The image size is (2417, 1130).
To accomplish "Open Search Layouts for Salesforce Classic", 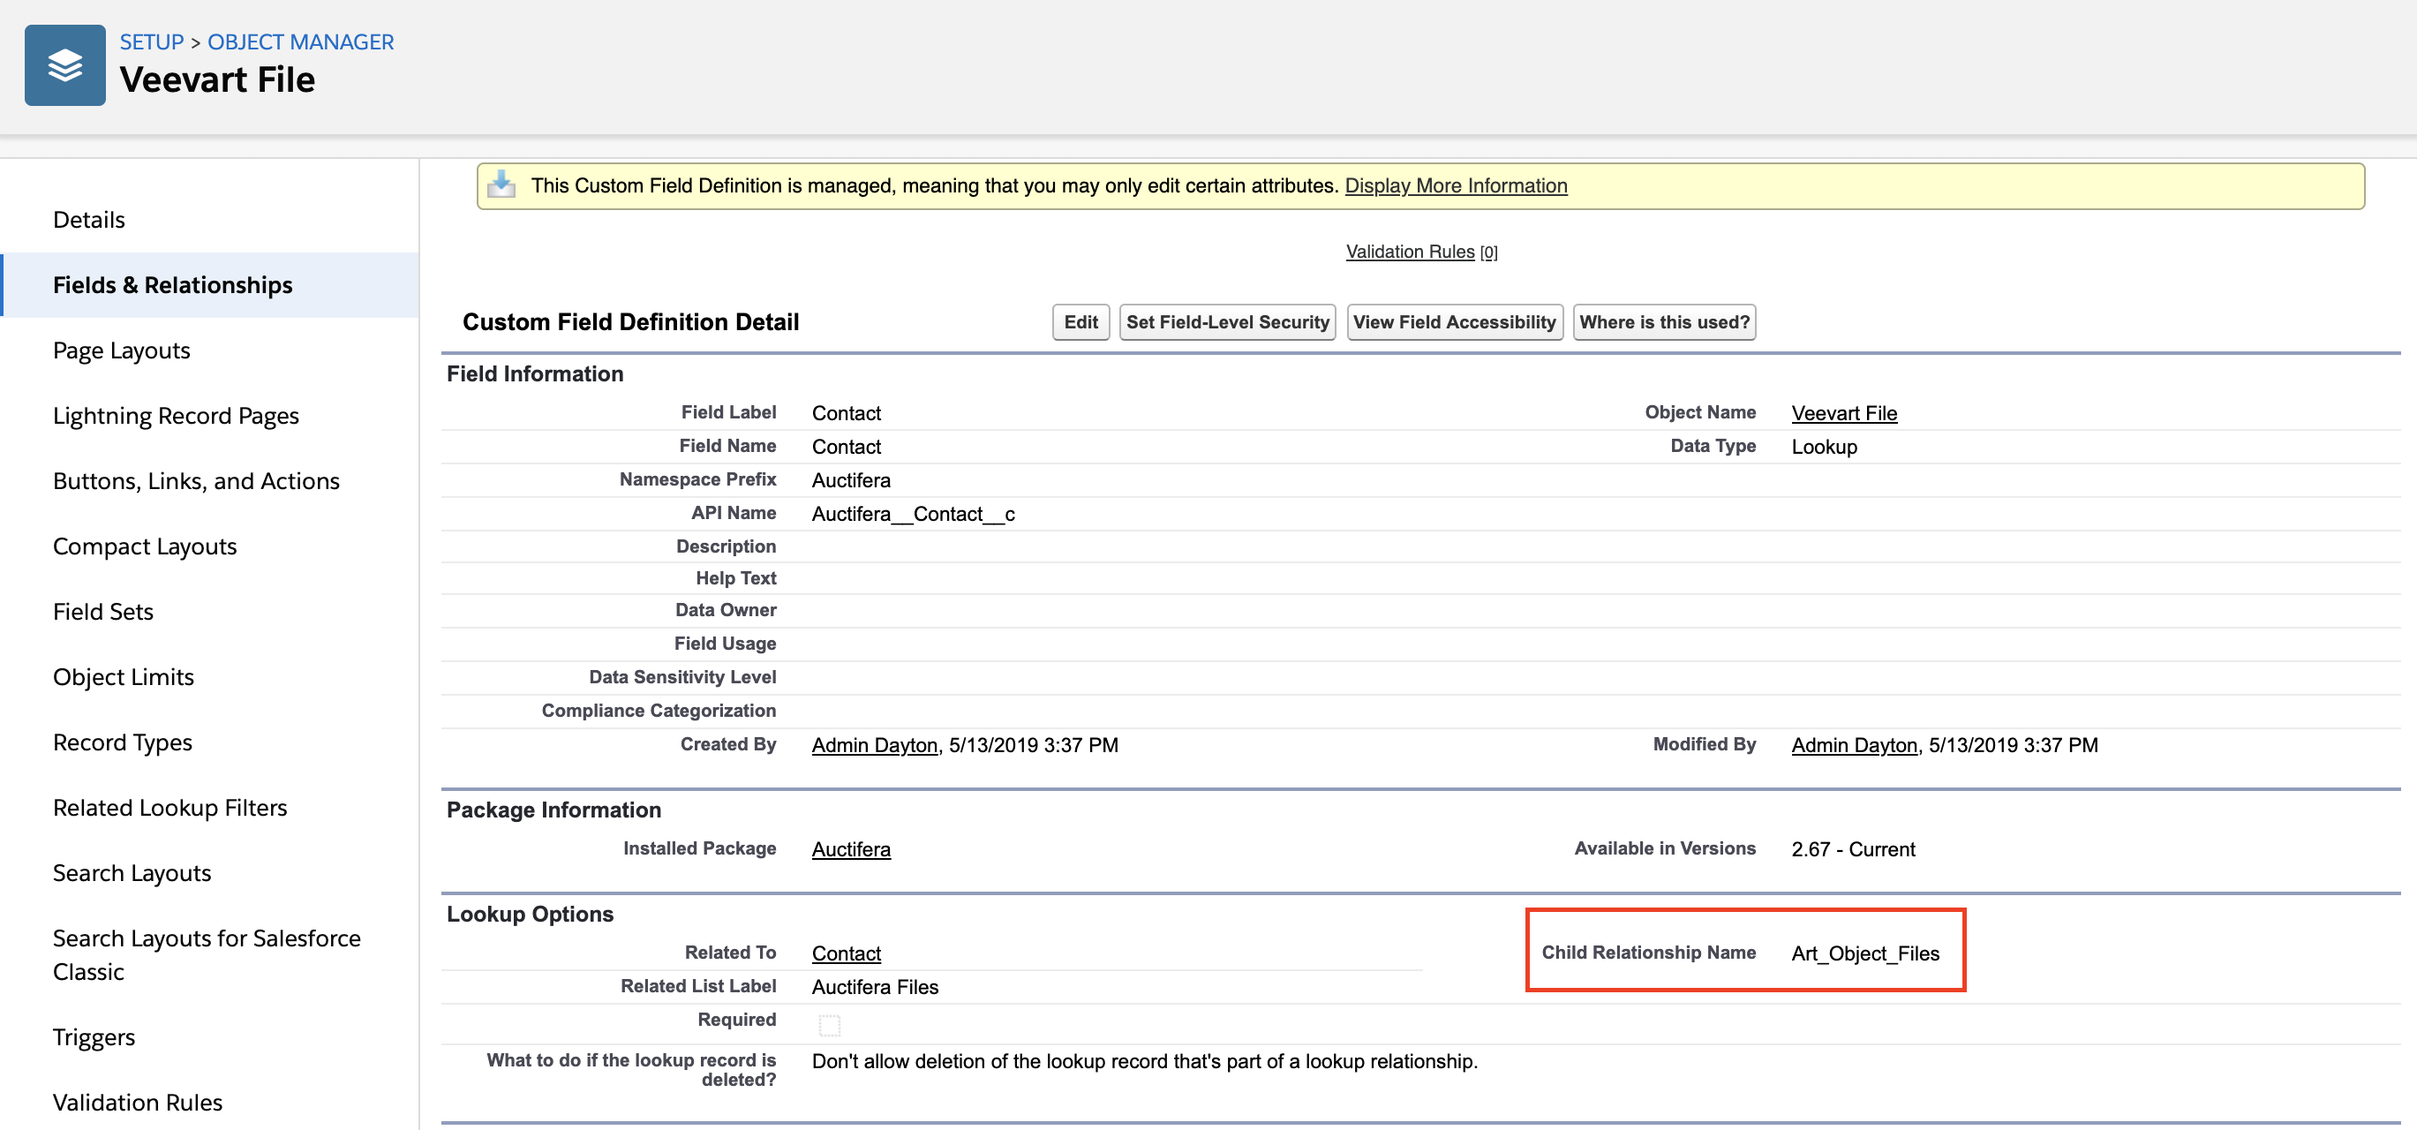I will tap(207, 953).
